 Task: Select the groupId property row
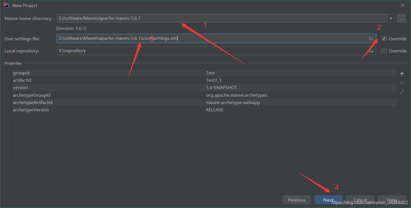tap(205, 73)
